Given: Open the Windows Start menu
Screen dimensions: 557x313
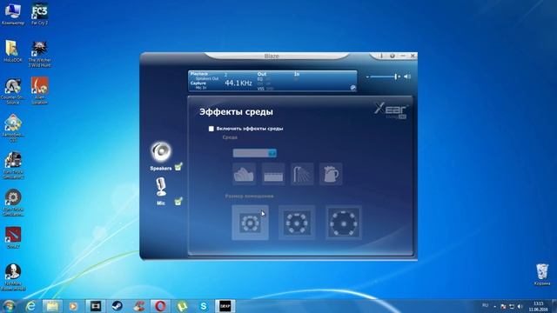Looking at the screenshot, I should pyautogui.click(x=9, y=306).
